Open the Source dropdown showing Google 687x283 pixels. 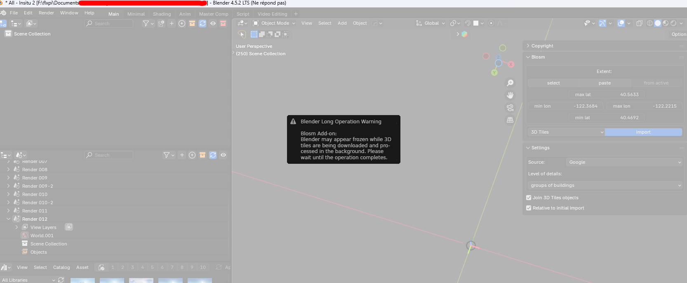click(624, 162)
